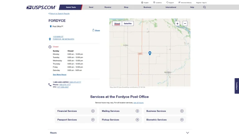Click the blue map location pin
The width and height of the screenshot is (239, 134).
pos(150,53)
